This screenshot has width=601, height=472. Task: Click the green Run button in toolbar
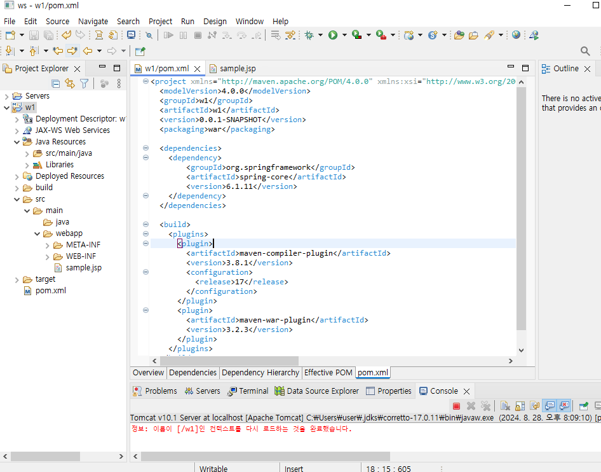[332, 36]
